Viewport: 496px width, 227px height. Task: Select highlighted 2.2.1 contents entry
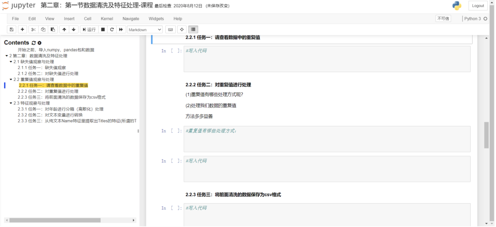pyautogui.click(x=53, y=85)
